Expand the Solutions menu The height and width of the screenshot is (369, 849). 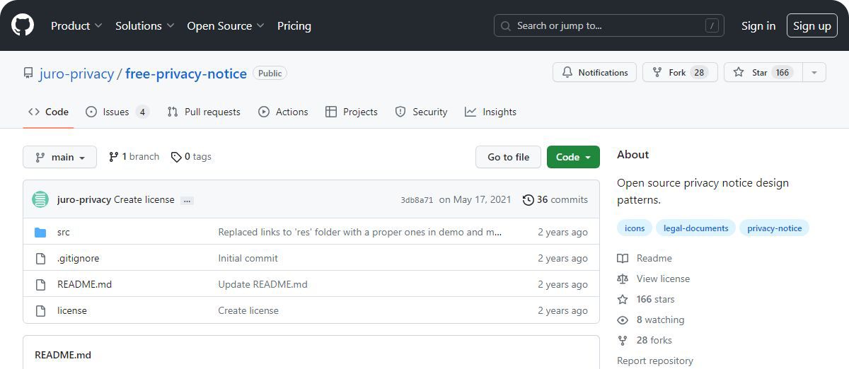point(145,25)
